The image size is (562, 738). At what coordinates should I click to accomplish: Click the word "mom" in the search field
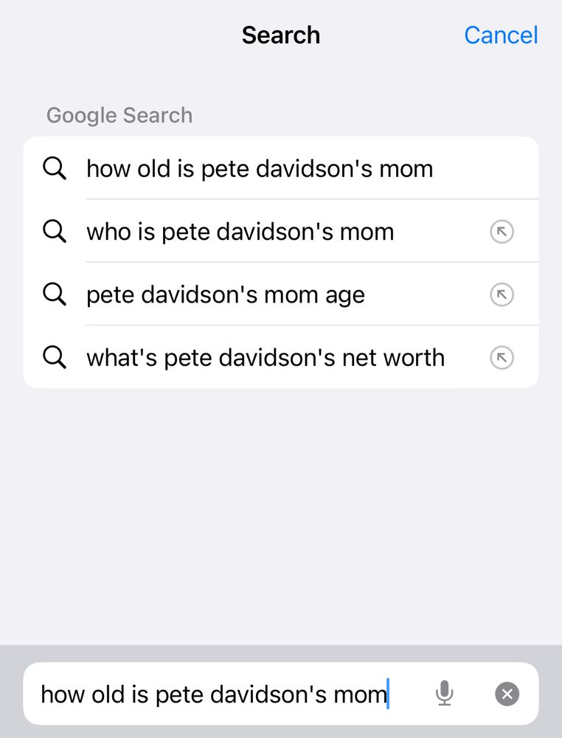(x=360, y=695)
